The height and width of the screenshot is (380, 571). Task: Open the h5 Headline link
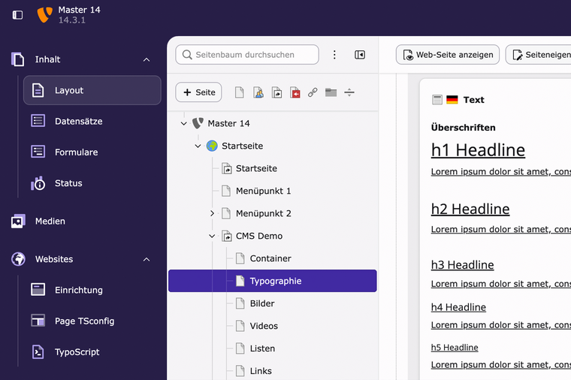coord(455,348)
